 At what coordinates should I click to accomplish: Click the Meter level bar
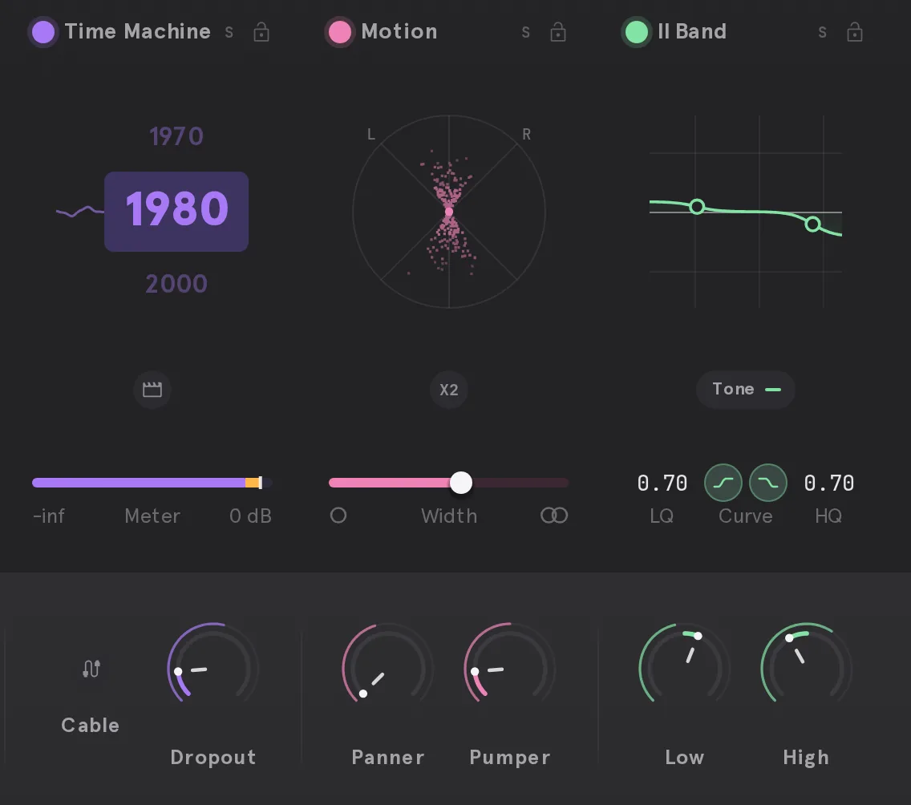click(152, 483)
